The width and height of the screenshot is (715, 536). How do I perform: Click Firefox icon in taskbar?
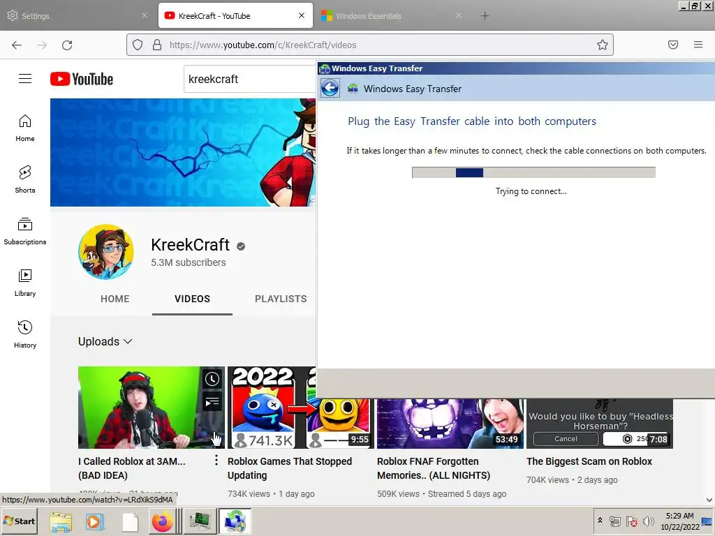click(163, 521)
